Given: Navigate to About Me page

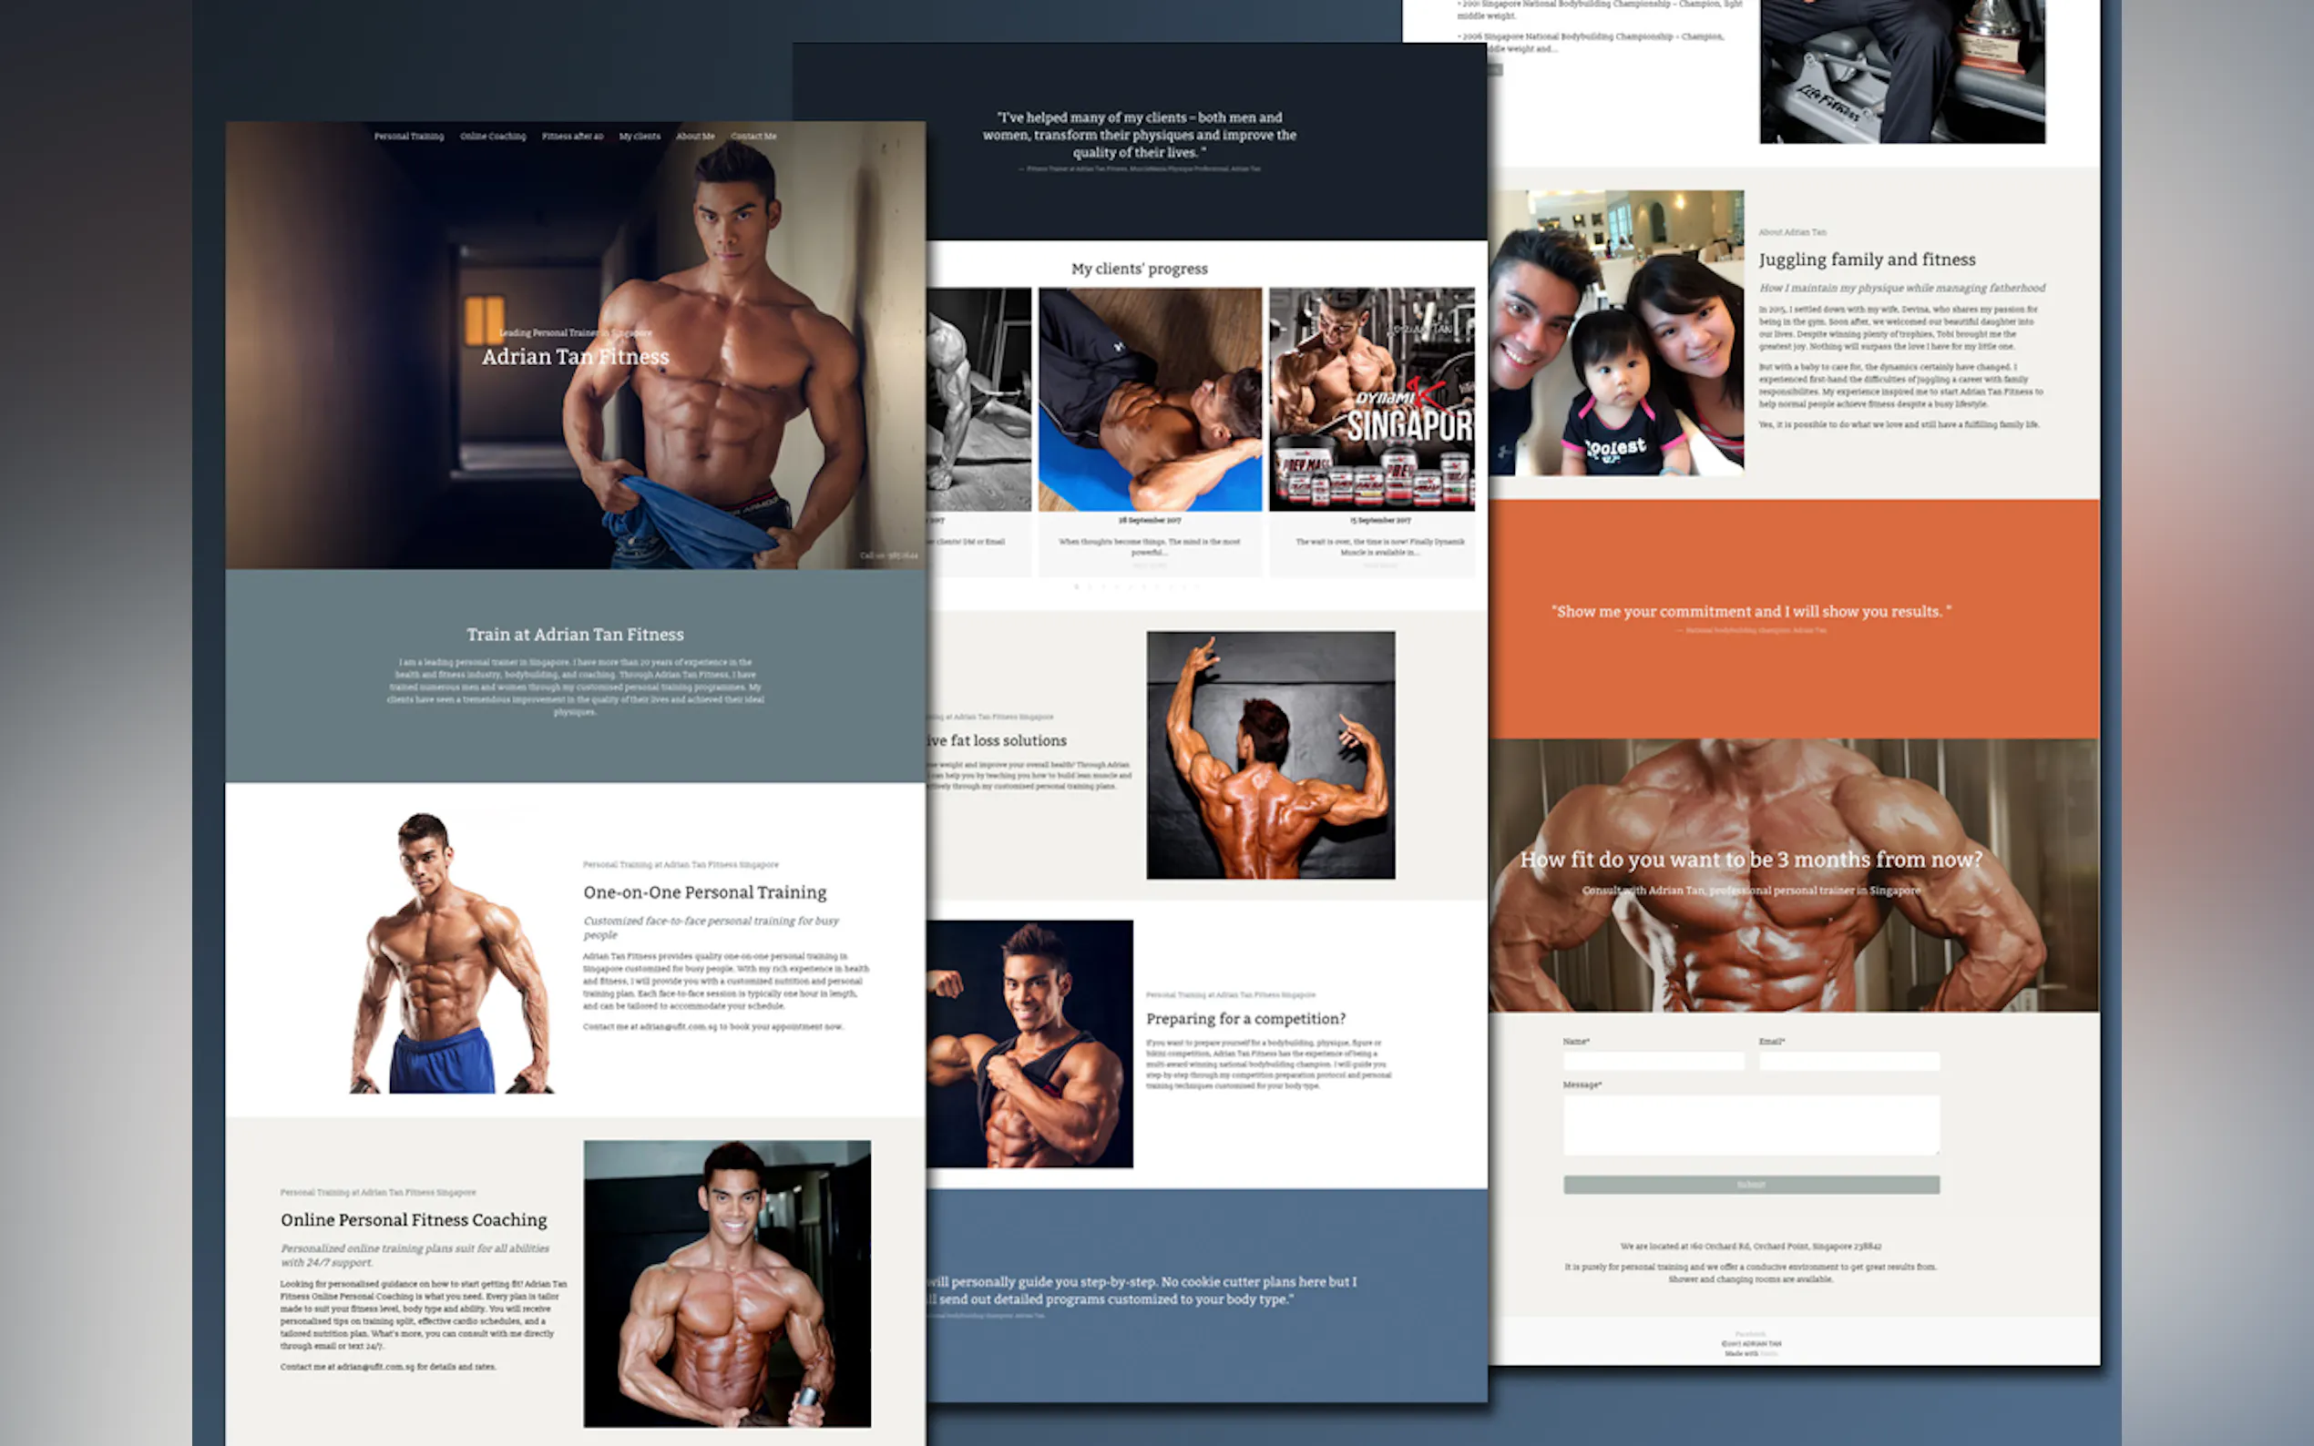Looking at the screenshot, I should coord(694,136).
